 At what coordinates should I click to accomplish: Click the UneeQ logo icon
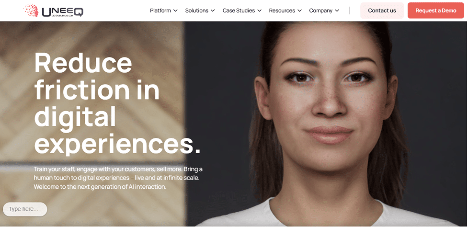[x=31, y=11]
